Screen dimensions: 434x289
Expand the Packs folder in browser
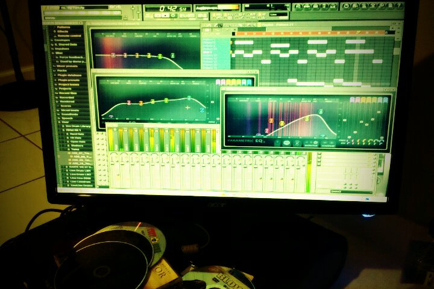coord(62,69)
